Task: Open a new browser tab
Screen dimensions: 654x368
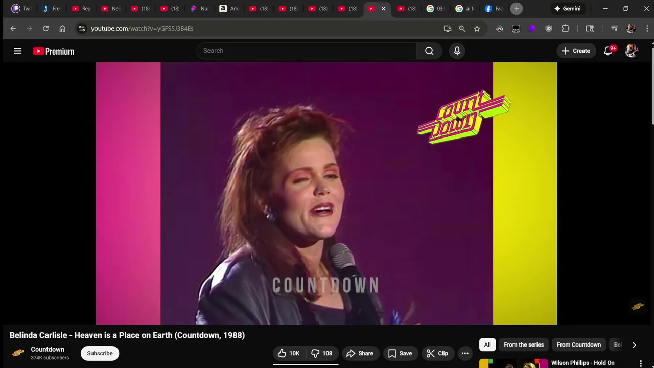Action: 517,9
